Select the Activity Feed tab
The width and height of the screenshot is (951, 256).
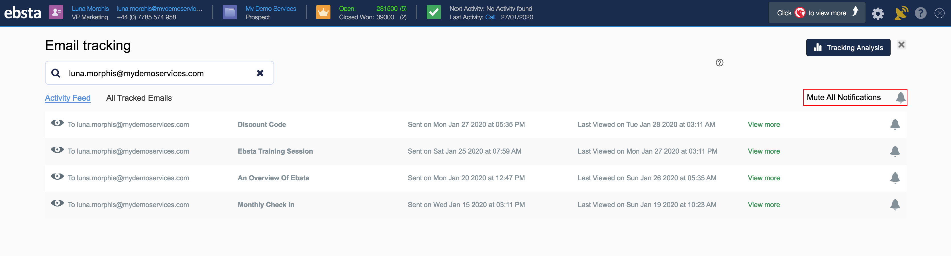tap(68, 98)
